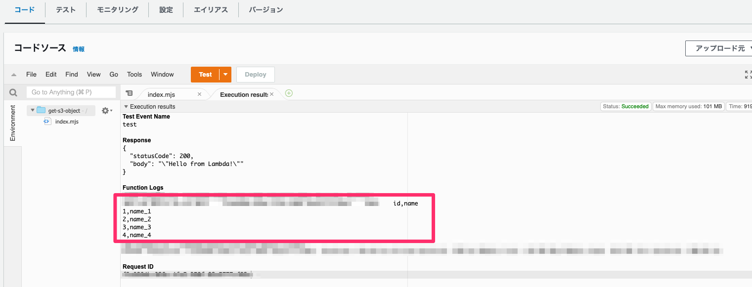Open the environment gear settings menu

[107, 111]
